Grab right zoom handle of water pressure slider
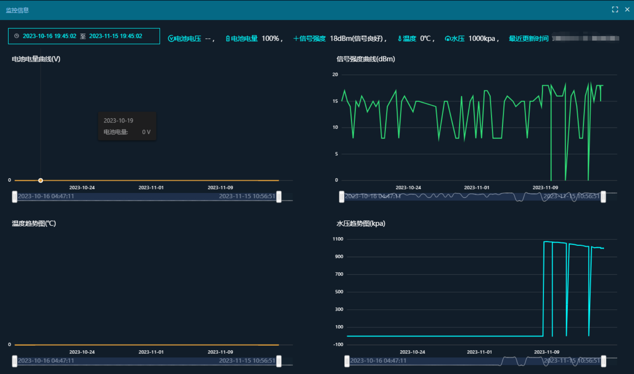 (x=603, y=361)
